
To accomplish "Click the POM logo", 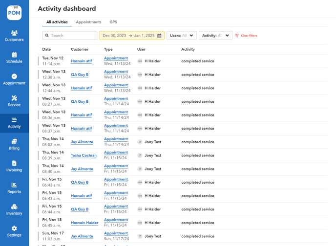I will 14,13.
